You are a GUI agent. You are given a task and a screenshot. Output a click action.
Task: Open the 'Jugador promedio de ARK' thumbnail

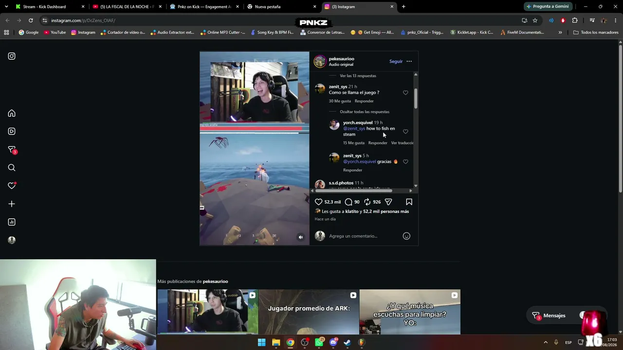point(309,312)
